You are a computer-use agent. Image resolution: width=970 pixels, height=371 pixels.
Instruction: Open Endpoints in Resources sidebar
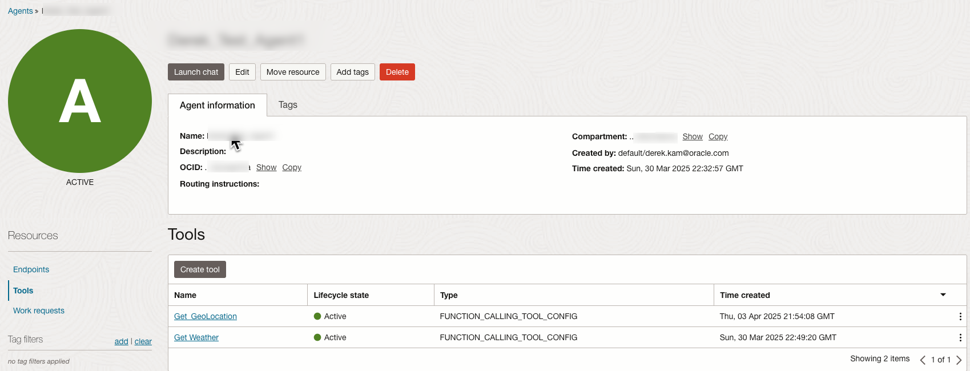(x=31, y=269)
